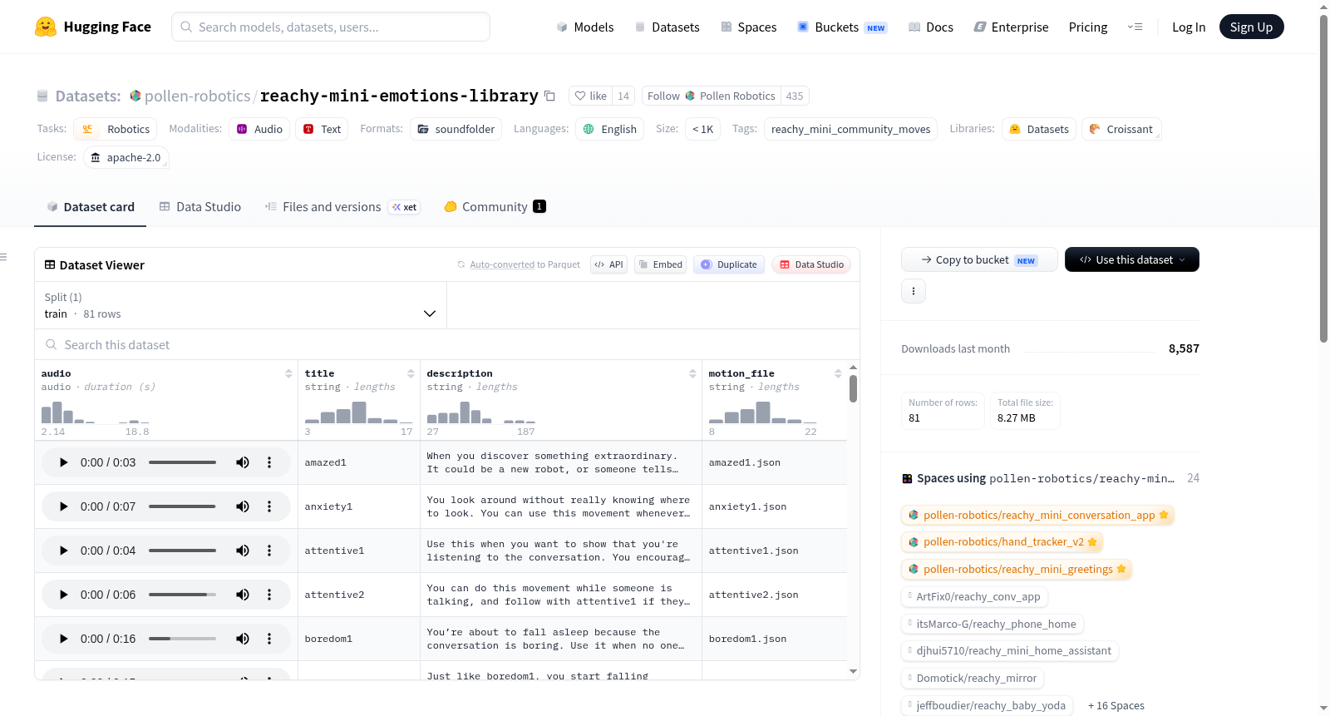Viewport: 1330px width, 716px height.
Task: Open Data Studio from viewer header
Action: pyautogui.click(x=811, y=264)
